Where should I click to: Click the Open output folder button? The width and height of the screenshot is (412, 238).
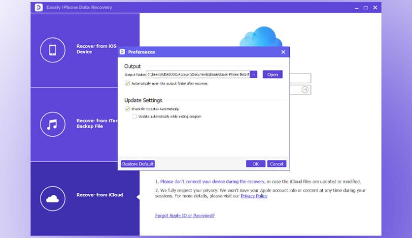(273, 74)
